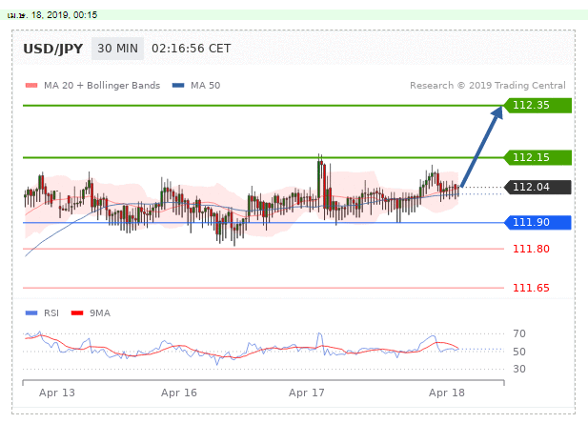The height and width of the screenshot is (423, 588).
Task: Click the blue 111.90 pivot price tag
Action: coord(538,223)
